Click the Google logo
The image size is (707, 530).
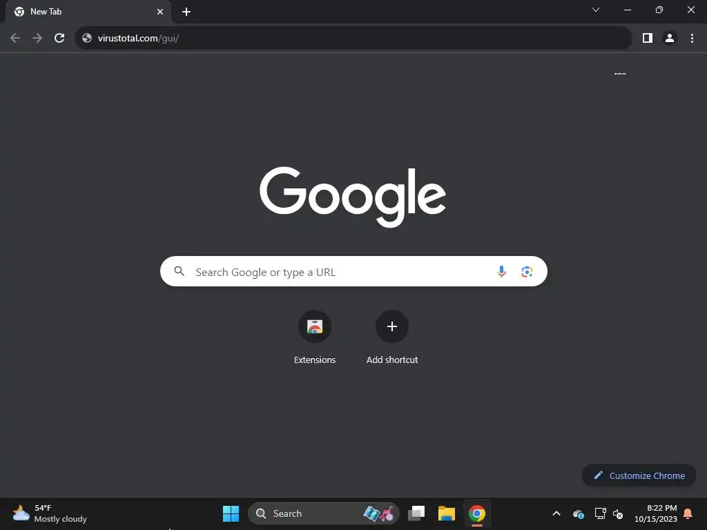click(x=353, y=197)
